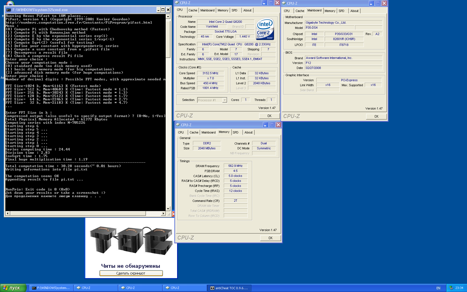Click FSB:DRAM ratio value 4:5
This screenshot has width=467, height=292.
pos(235,171)
